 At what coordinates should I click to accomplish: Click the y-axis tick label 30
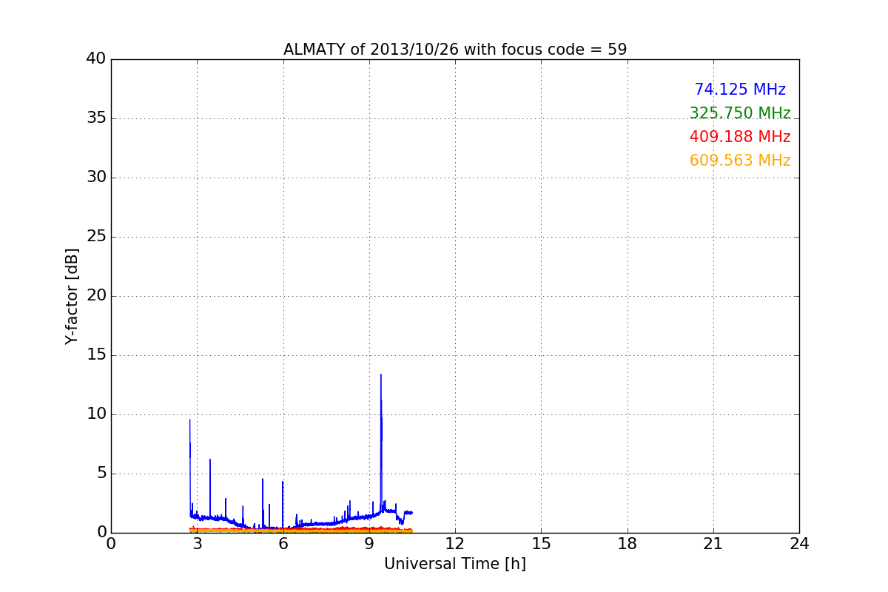click(x=95, y=178)
